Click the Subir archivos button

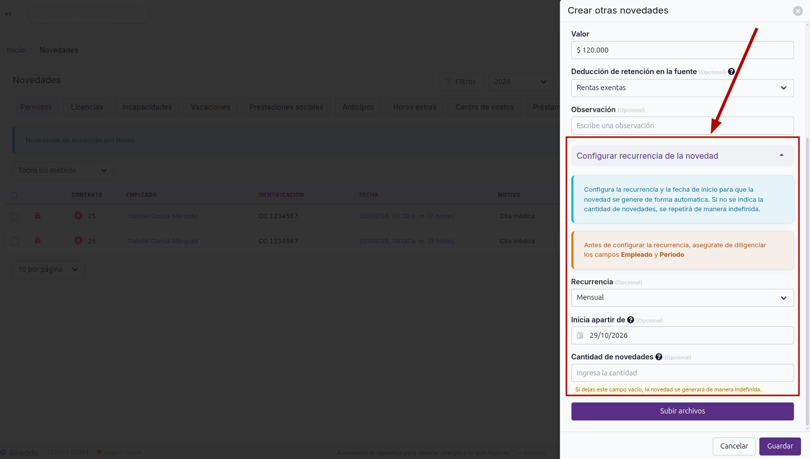coord(682,411)
